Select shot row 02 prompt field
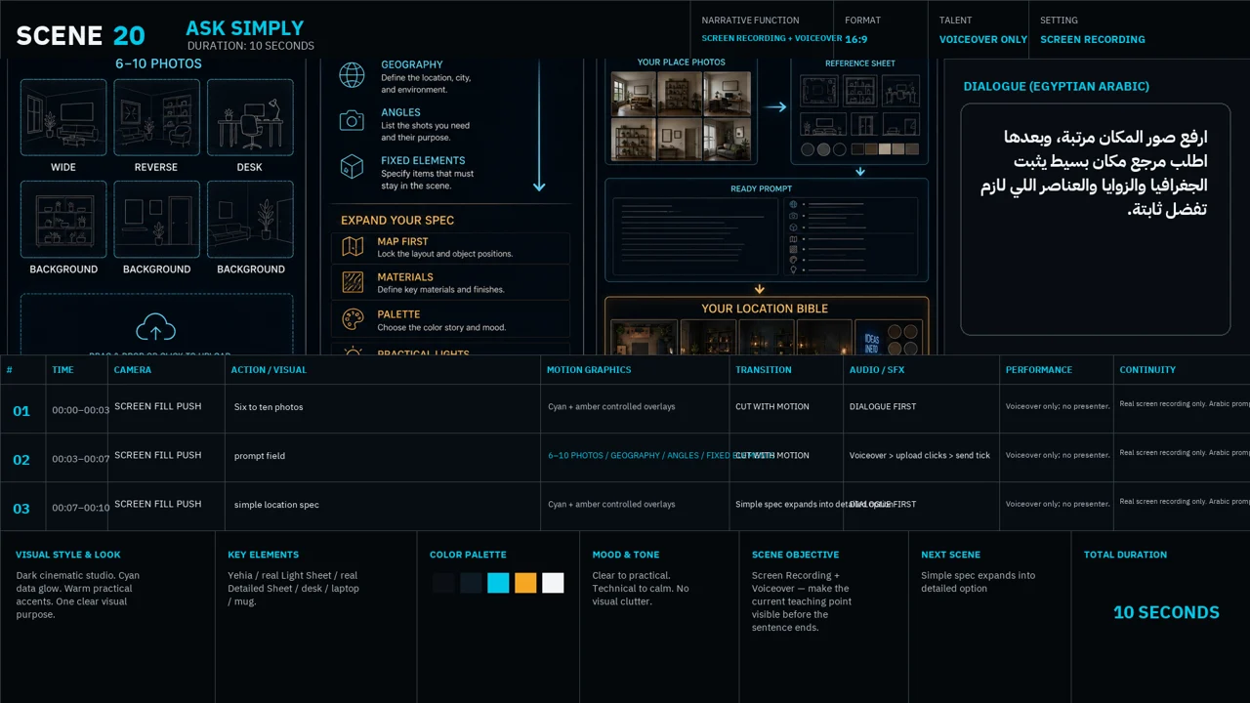1250x703 pixels. tap(625, 457)
